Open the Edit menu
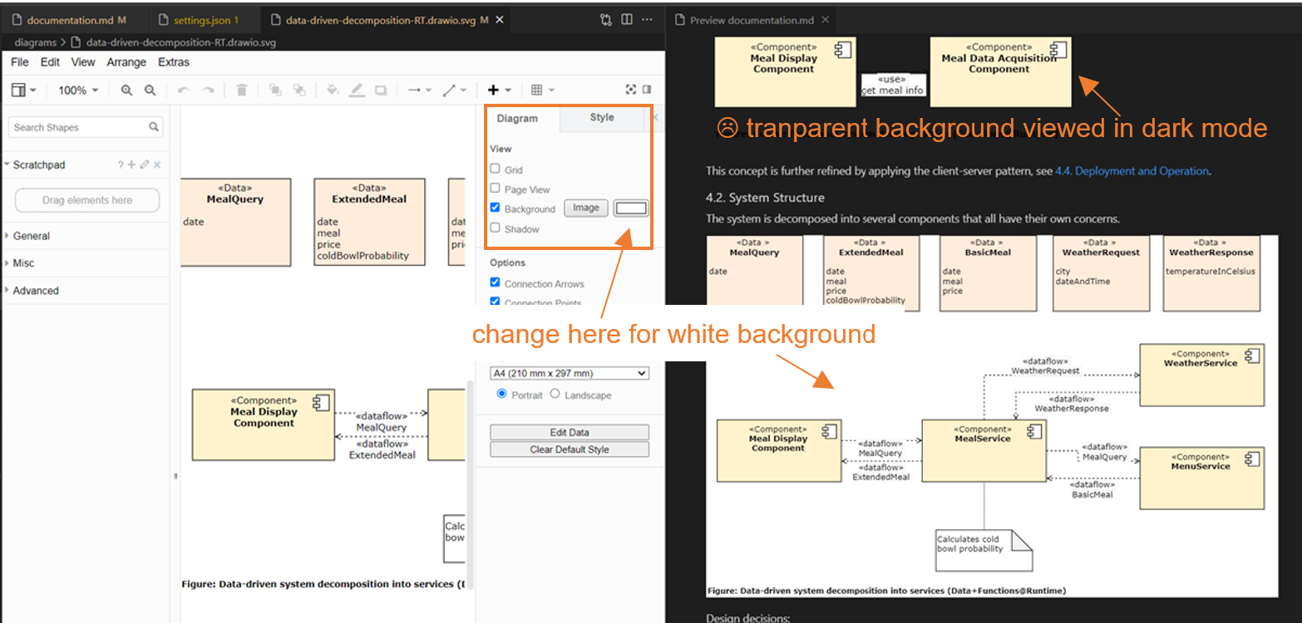Image resolution: width=1302 pixels, height=623 pixels. click(x=50, y=62)
